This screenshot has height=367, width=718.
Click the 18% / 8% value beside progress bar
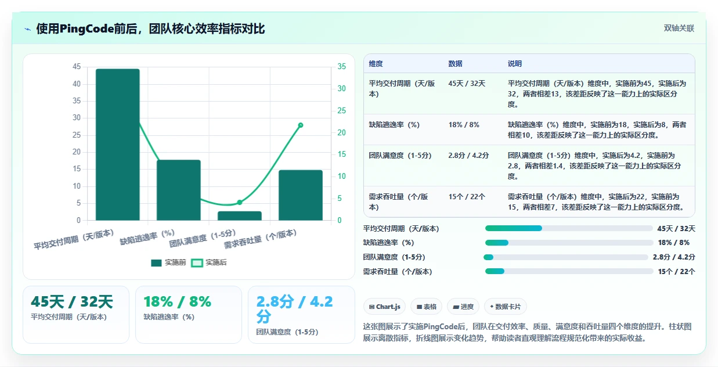(x=673, y=243)
